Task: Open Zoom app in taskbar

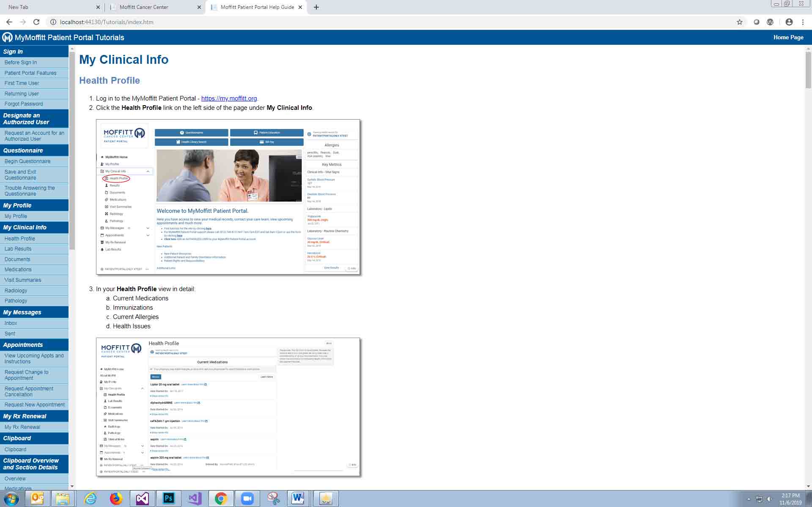Action: (247, 499)
